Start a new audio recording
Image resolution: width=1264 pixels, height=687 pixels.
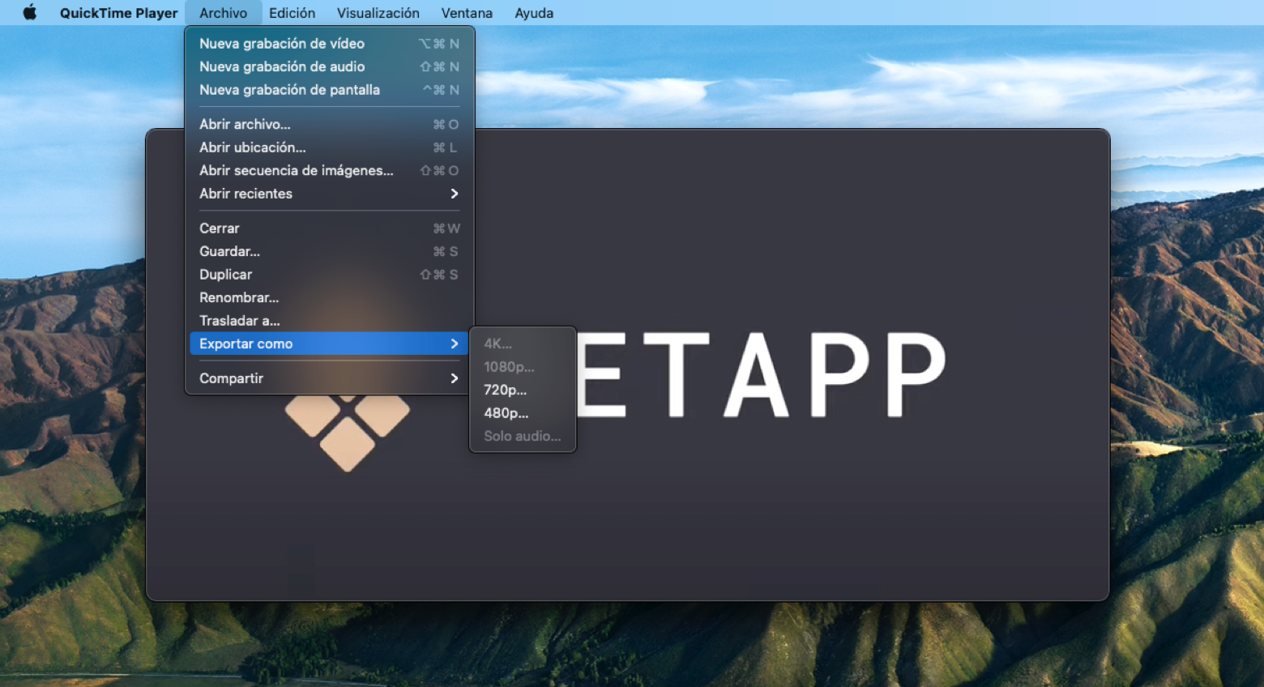[282, 66]
